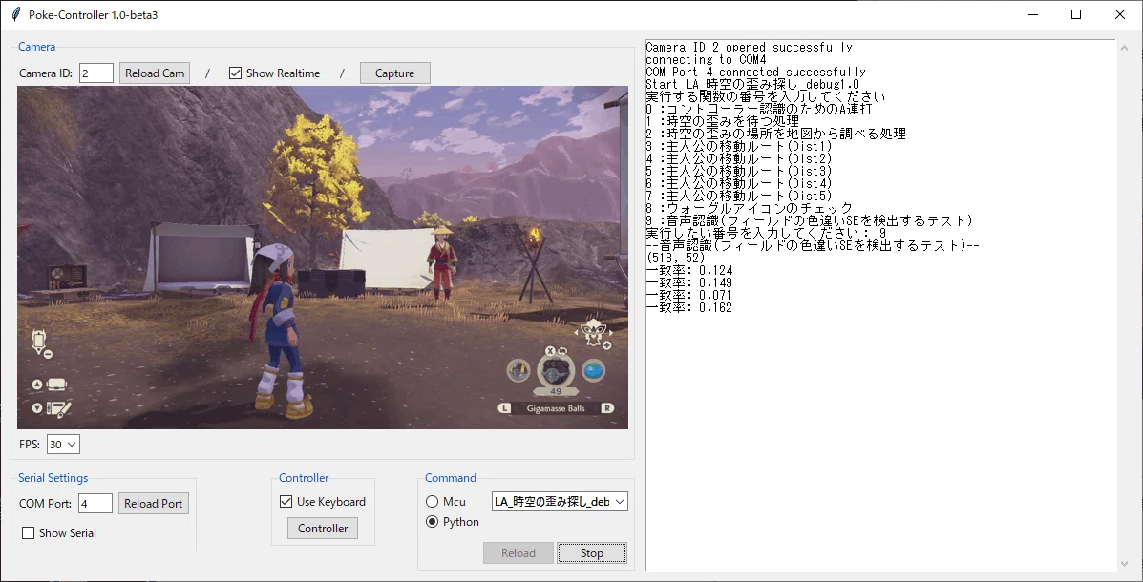Click the Reload Cam button

(x=155, y=73)
